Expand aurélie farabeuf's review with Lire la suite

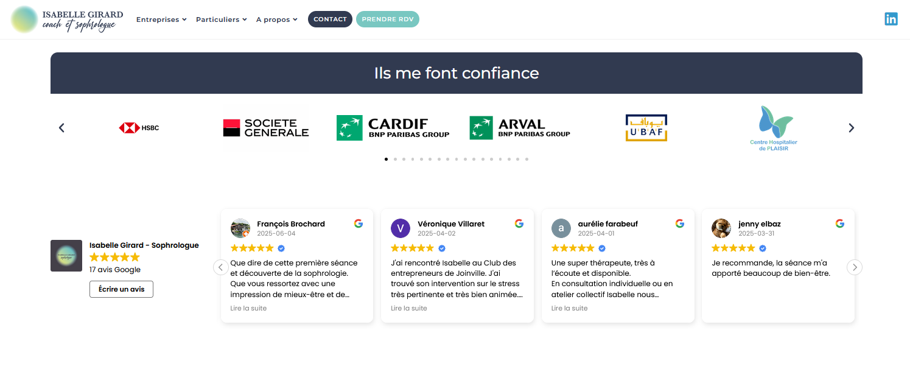569,308
